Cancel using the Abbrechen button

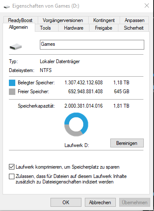point(100,202)
